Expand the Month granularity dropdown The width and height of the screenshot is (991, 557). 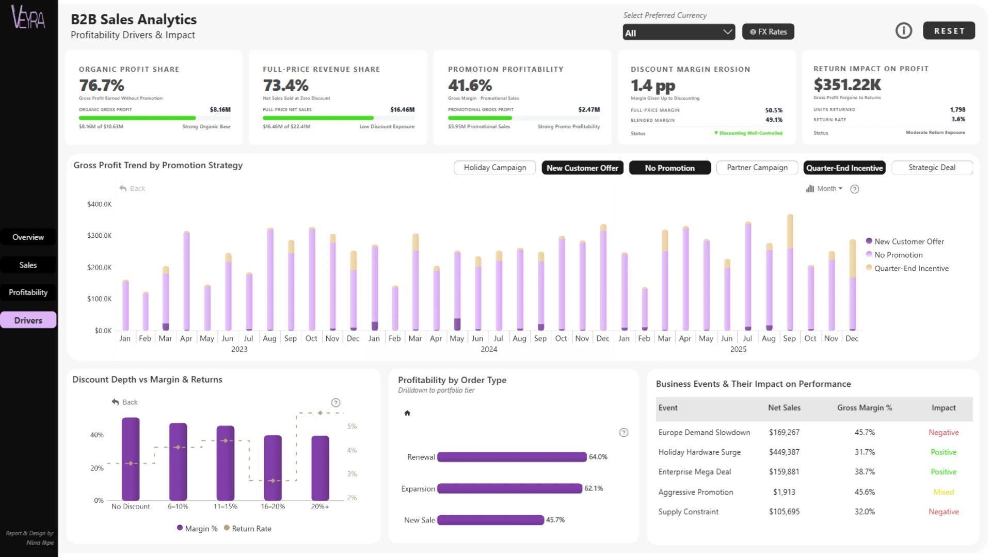[829, 189]
